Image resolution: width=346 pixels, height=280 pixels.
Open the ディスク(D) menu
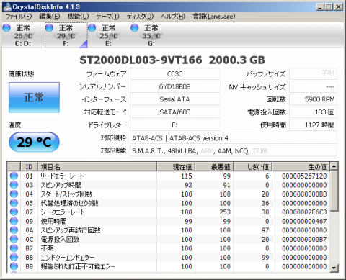coord(140,17)
